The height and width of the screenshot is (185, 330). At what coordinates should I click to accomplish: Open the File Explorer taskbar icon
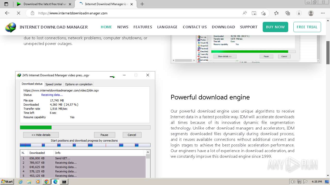pyautogui.click(x=29, y=182)
